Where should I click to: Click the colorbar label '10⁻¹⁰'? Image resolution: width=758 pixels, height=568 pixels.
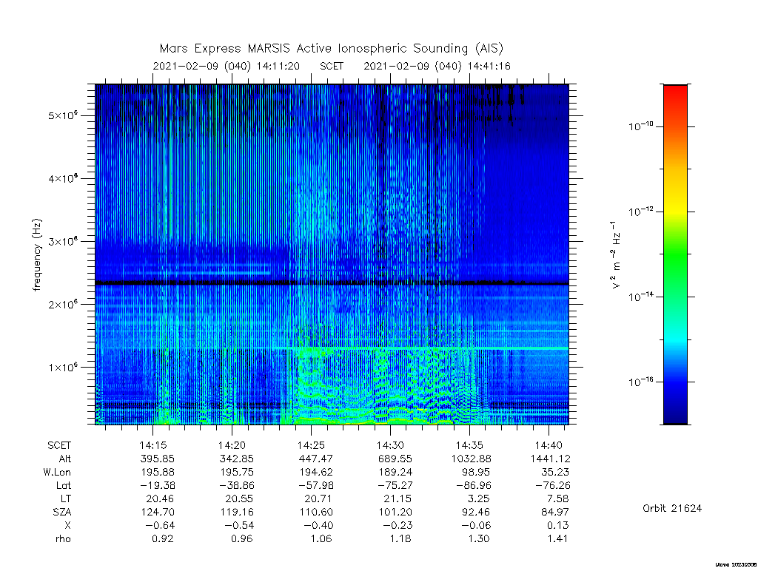(641, 126)
